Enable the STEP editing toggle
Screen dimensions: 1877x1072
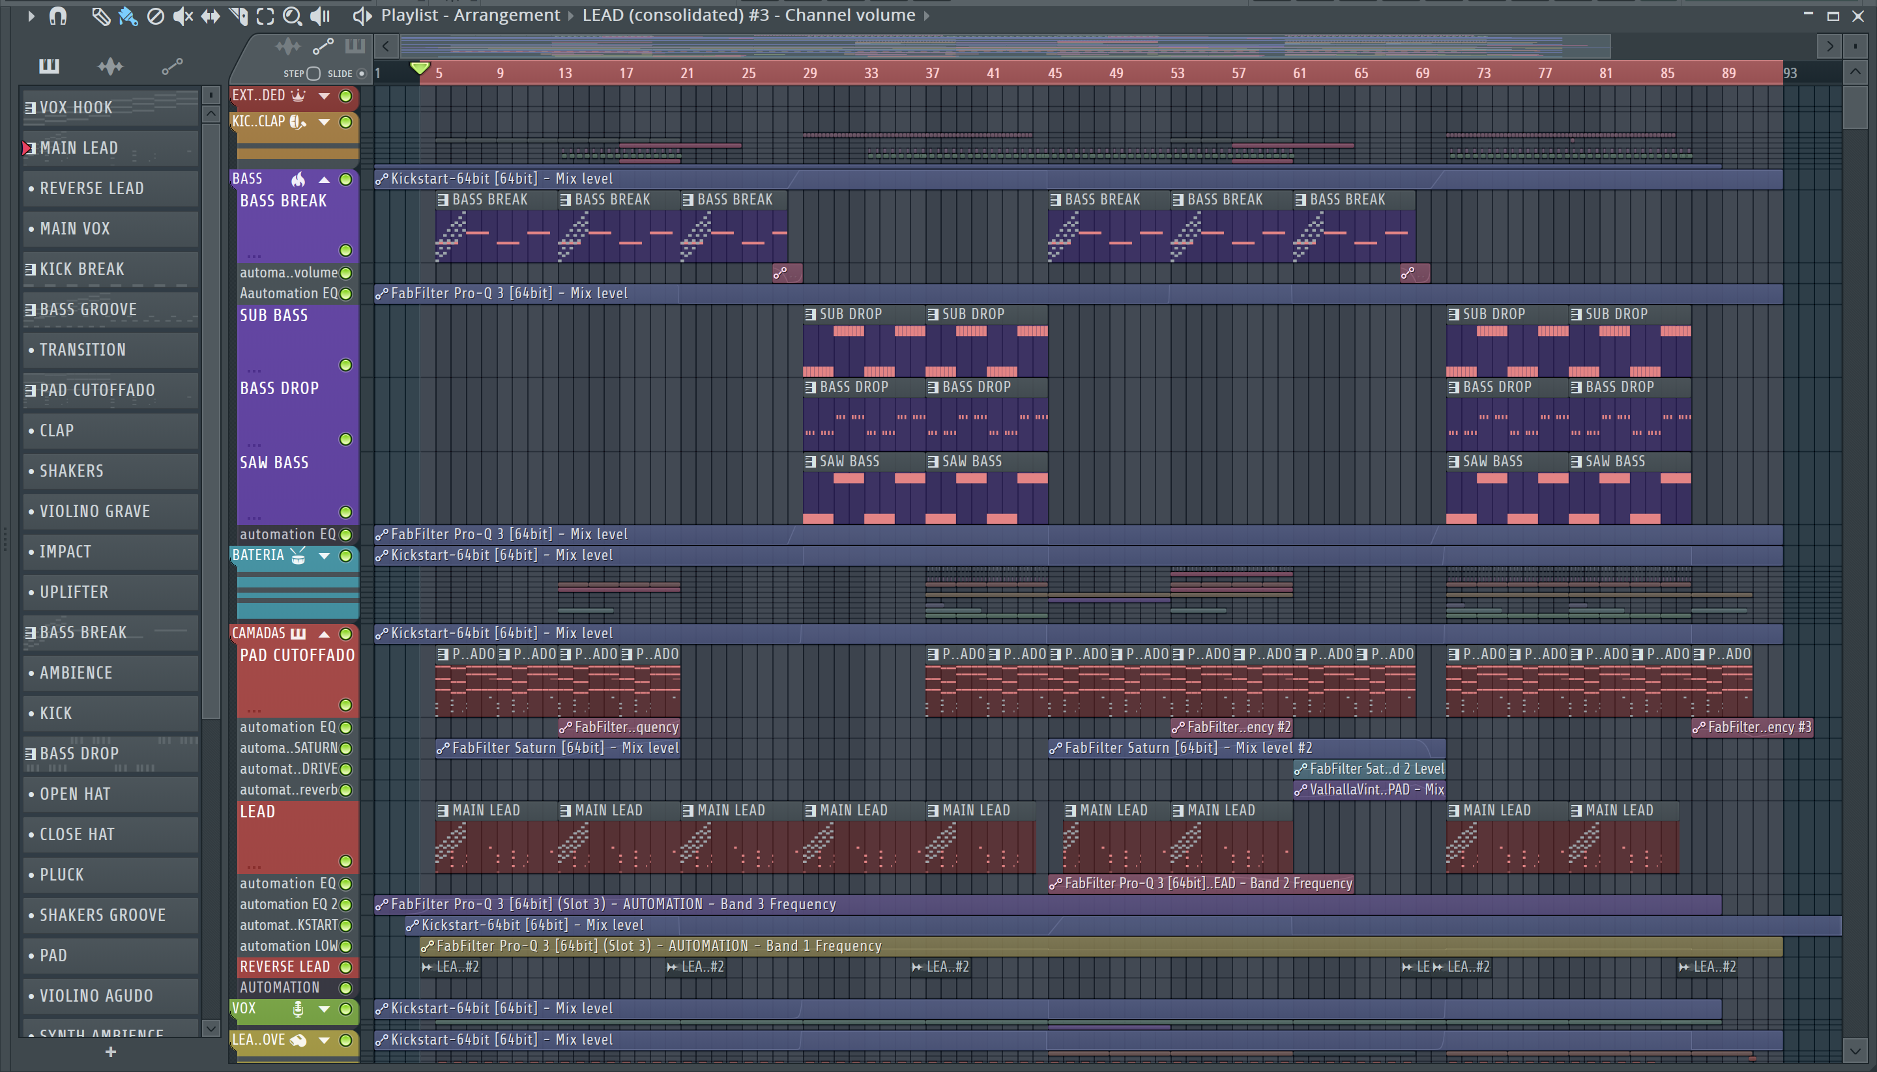pyautogui.click(x=313, y=74)
